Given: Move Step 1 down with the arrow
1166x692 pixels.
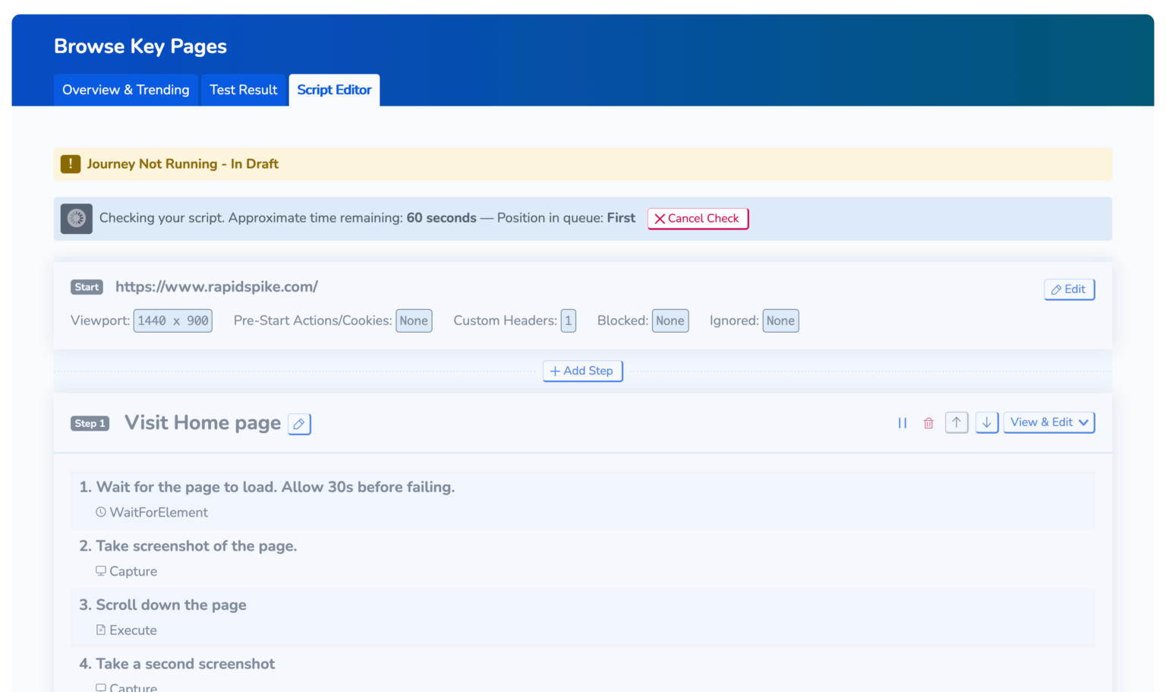Looking at the screenshot, I should pos(987,422).
